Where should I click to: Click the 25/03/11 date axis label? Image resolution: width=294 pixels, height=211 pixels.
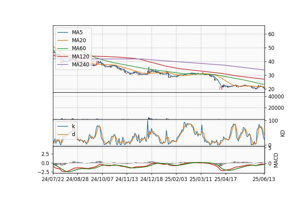click(x=201, y=179)
